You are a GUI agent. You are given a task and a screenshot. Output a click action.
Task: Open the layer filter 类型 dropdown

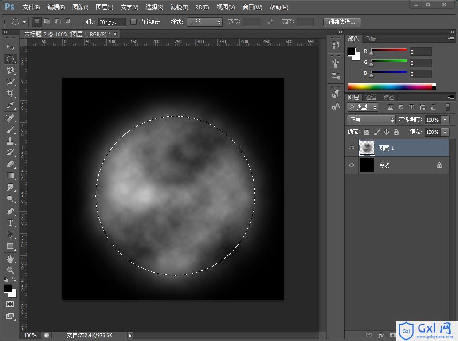363,107
